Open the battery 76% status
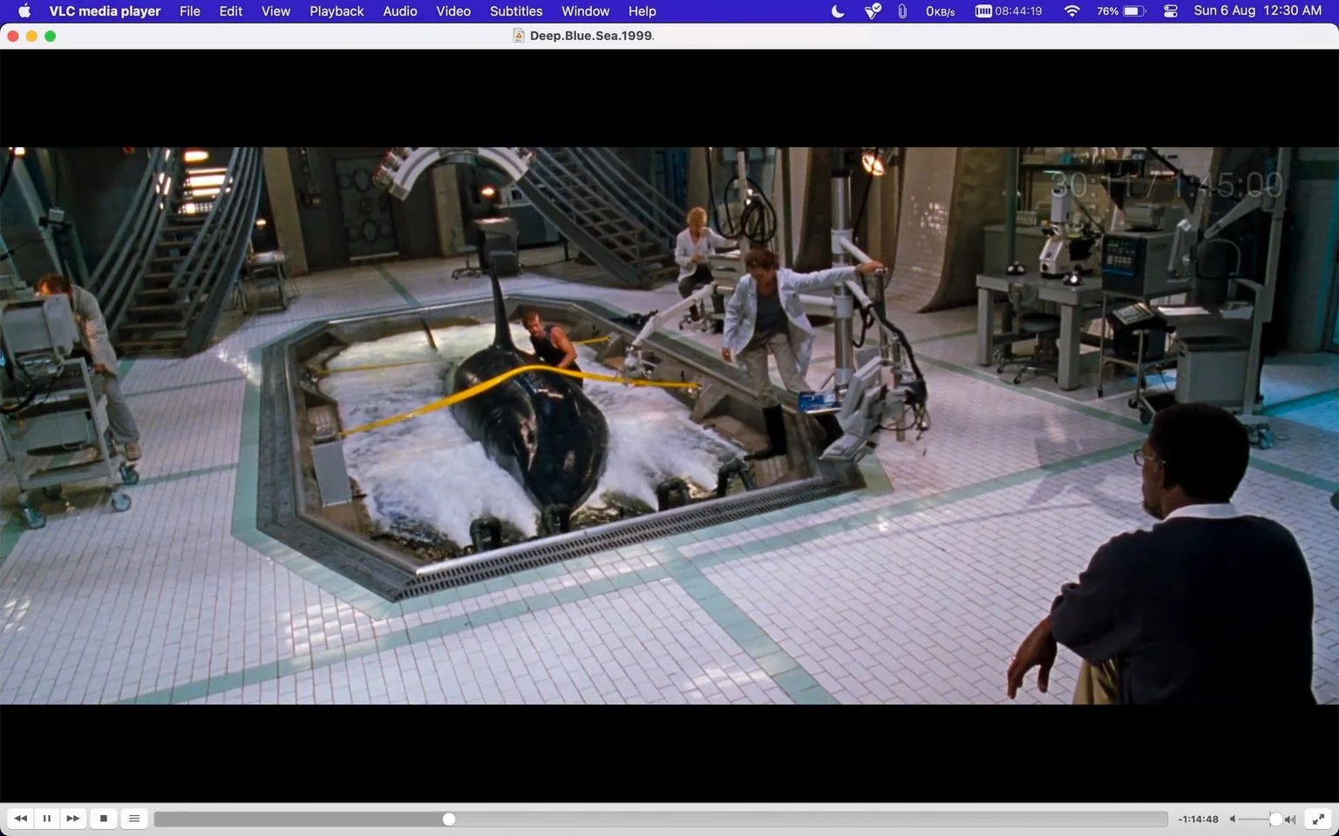This screenshot has height=836, width=1339. pyautogui.click(x=1120, y=11)
